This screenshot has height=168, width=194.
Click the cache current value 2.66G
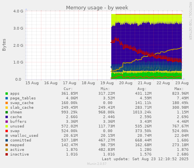tap(72, 117)
